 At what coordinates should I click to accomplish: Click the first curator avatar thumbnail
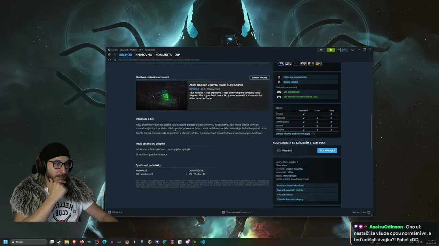(281, 63)
